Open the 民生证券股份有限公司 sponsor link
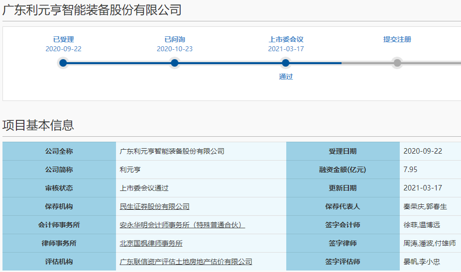The height and width of the screenshot is (272, 461). (x=154, y=206)
